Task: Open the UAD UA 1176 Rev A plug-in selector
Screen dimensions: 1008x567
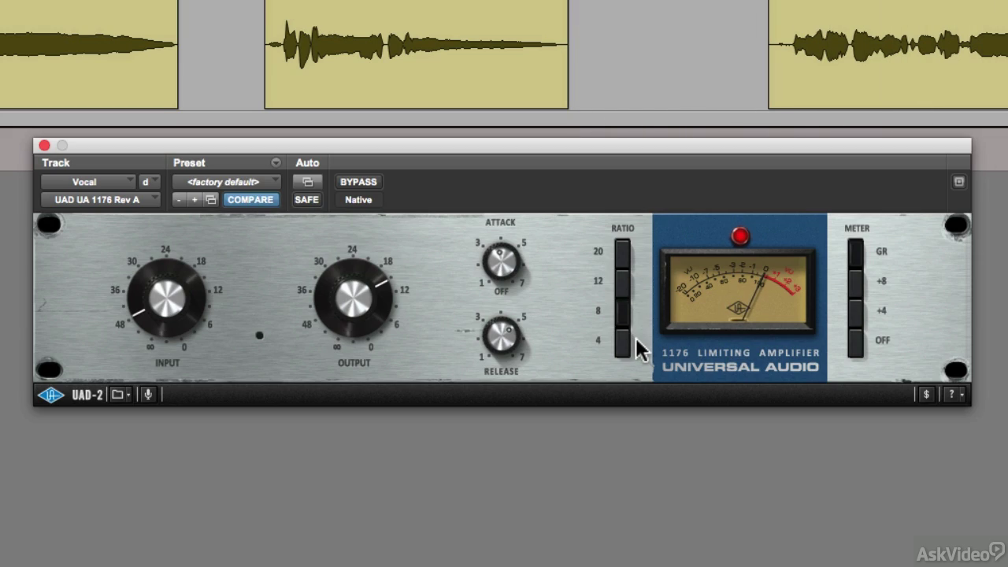Action: point(101,200)
